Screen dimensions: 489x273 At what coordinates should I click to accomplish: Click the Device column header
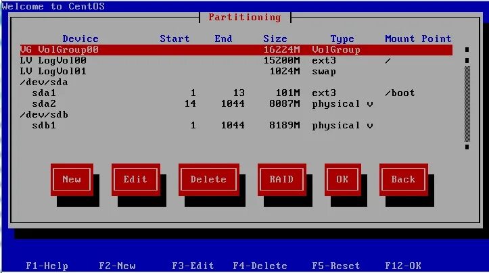pos(80,39)
